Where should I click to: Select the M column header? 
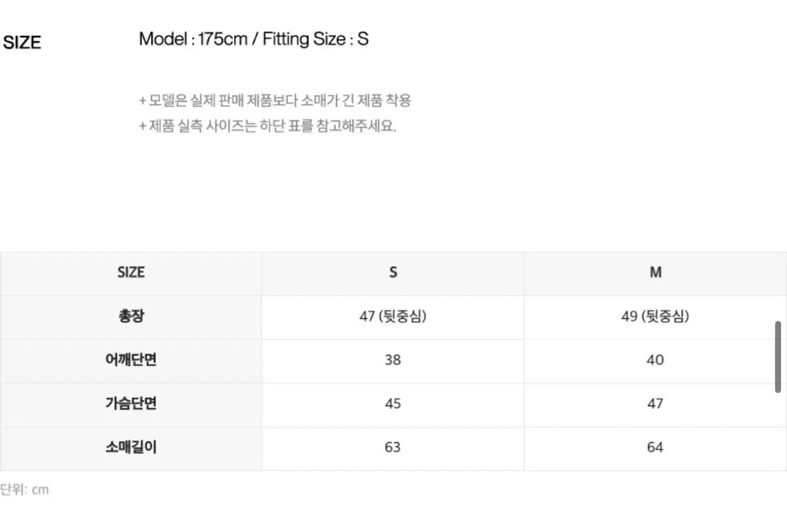pos(655,273)
